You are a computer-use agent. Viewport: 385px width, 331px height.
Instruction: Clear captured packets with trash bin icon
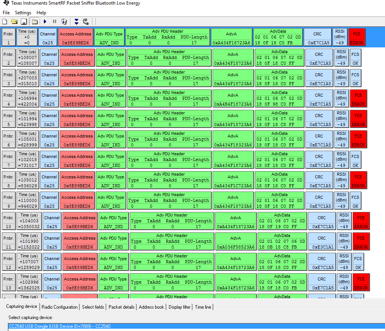pyautogui.click(x=64, y=22)
